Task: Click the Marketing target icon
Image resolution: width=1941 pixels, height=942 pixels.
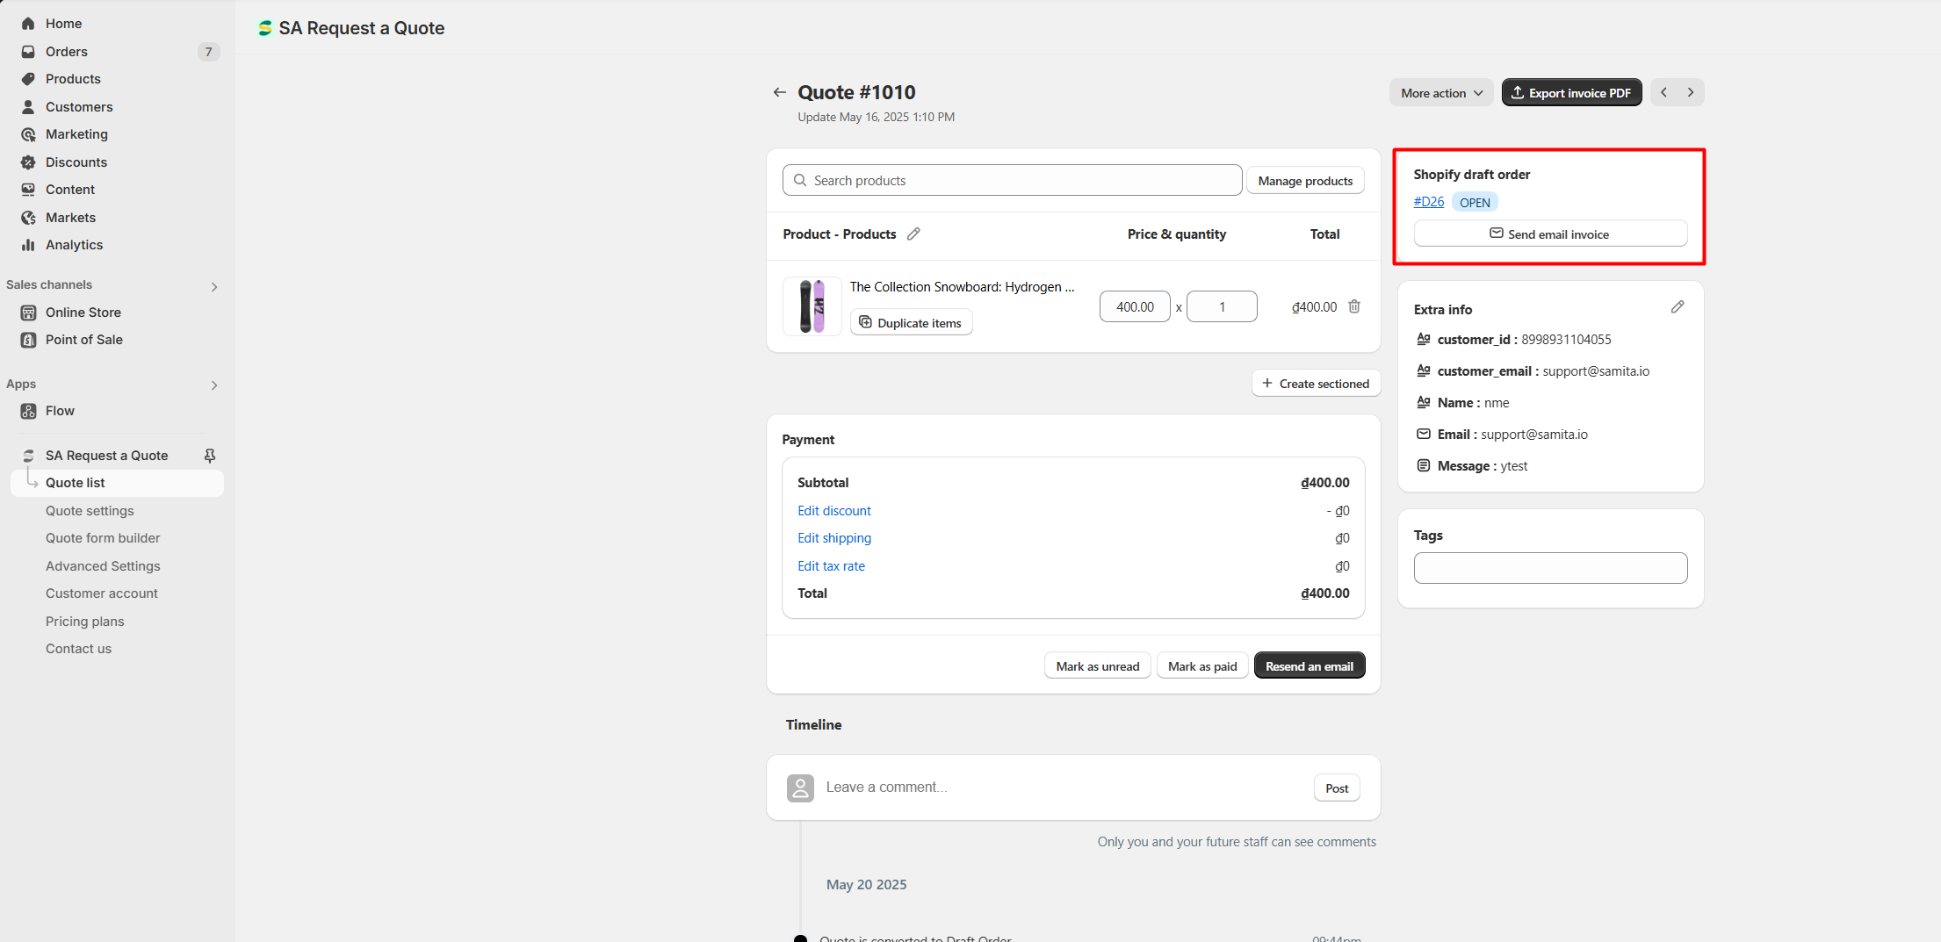Action: point(28,134)
